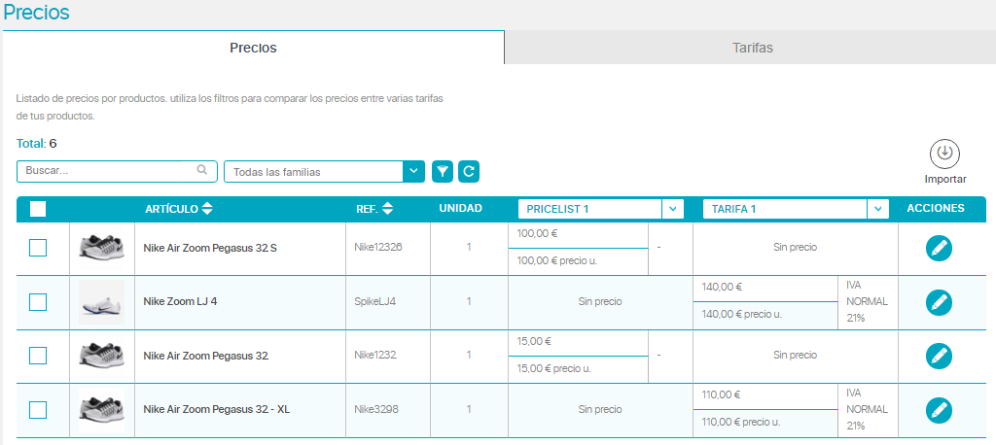Switch to the Precios tab
This screenshot has height=445, width=996.
click(x=254, y=48)
